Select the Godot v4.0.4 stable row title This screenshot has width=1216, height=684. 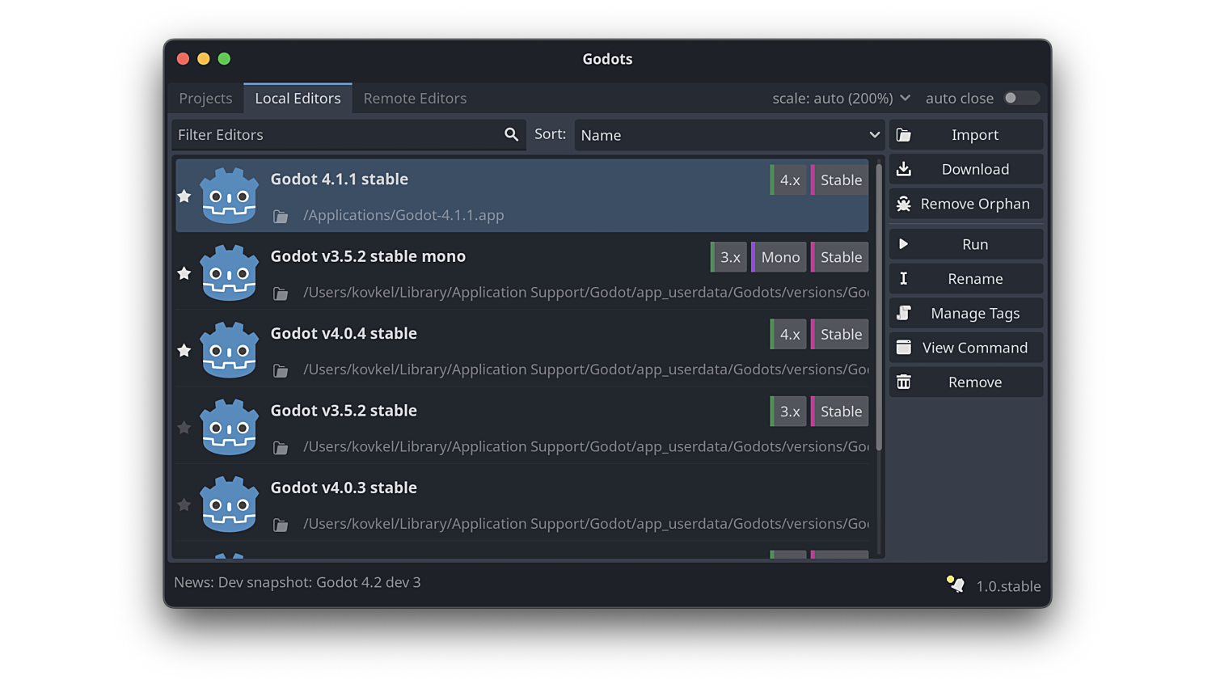coord(344,333)
